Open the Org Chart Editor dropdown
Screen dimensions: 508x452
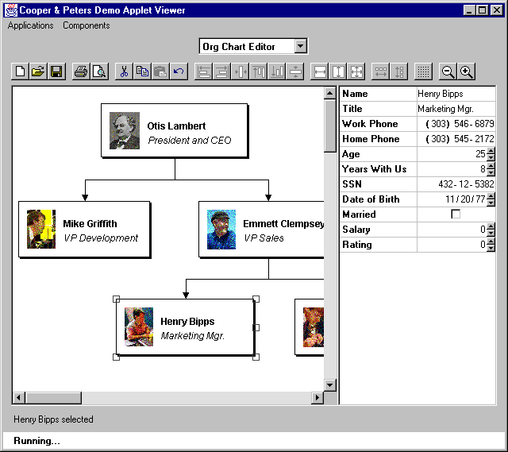[x=300, y=47]
